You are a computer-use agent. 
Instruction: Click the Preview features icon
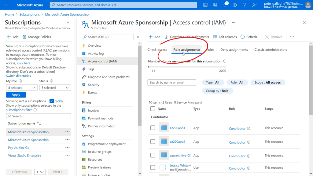[84, 167]
